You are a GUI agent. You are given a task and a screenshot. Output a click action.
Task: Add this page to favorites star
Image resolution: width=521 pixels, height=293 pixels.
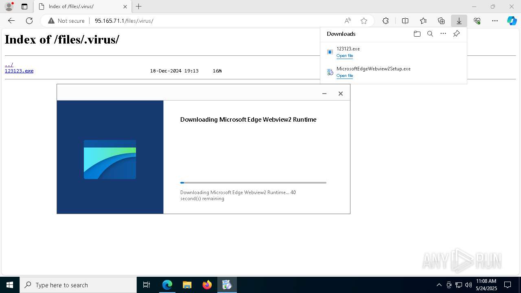364,21
